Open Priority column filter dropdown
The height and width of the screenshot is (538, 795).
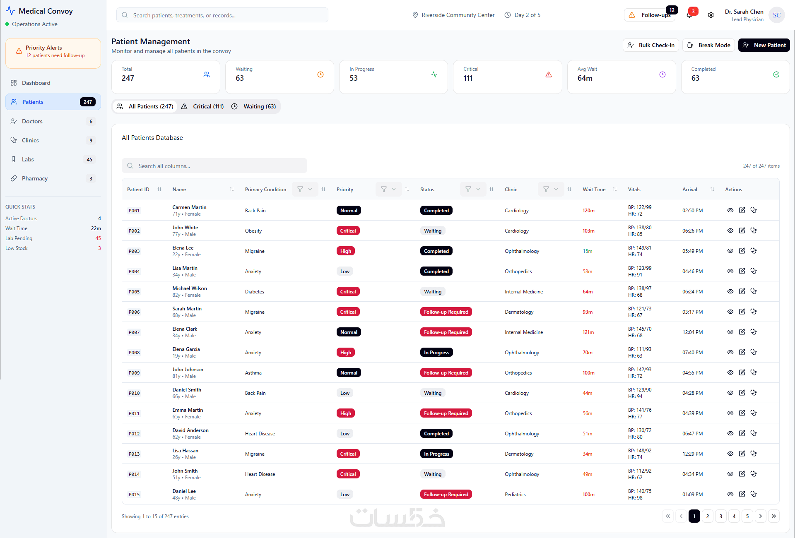pyautogui.click(x=388, y=190)
